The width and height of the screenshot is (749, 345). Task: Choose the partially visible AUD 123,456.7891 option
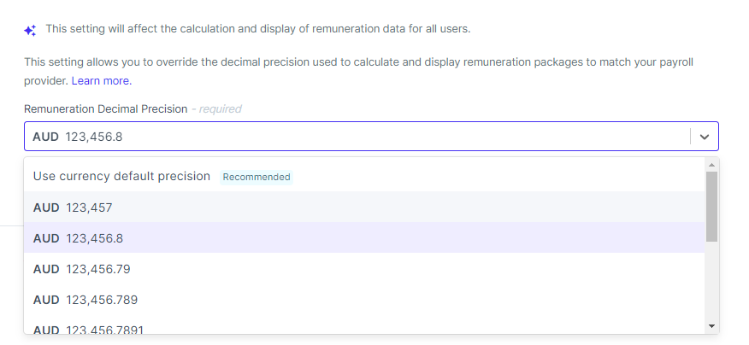pyautogui.click(x=364, y=327)
